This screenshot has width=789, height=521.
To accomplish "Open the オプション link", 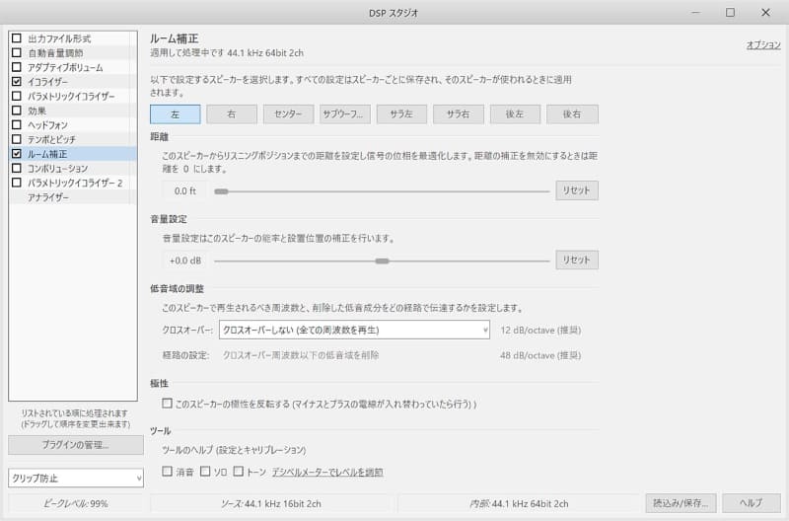I will point(763,44).
